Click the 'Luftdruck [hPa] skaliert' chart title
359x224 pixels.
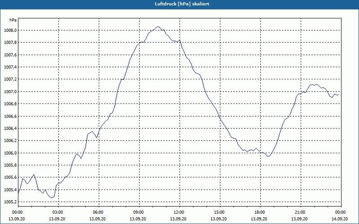(182, 4)
